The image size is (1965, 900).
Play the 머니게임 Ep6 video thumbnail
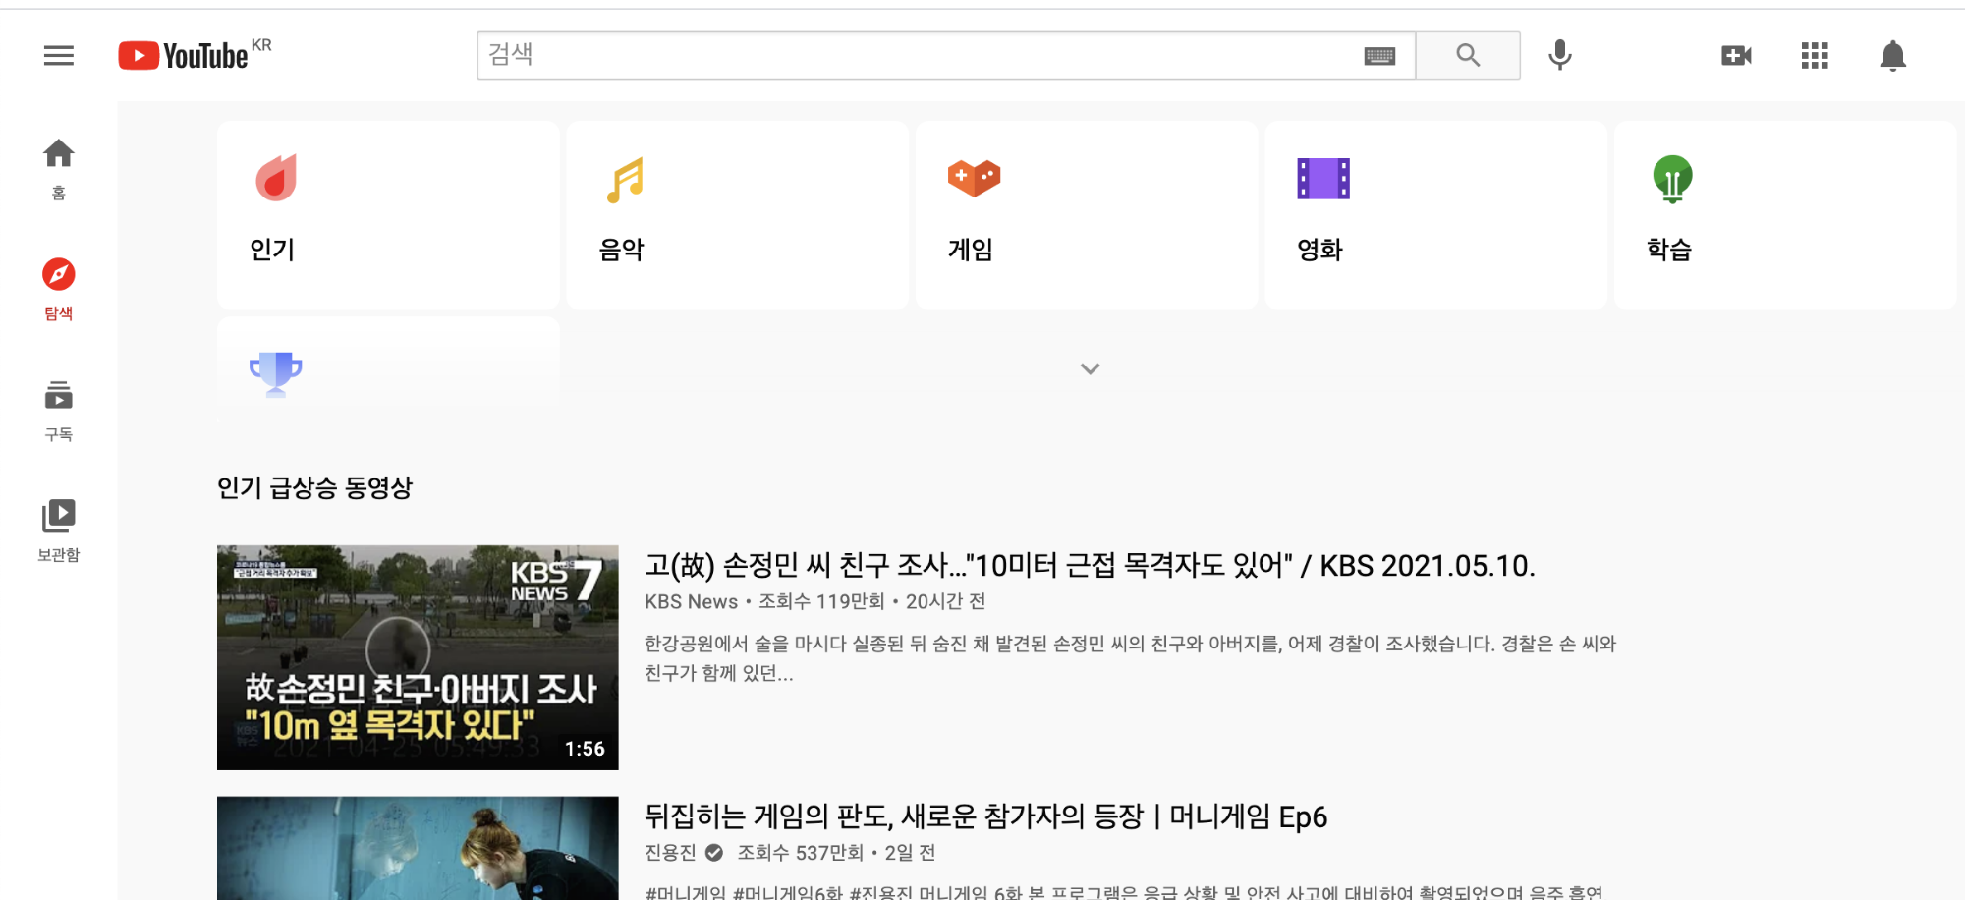[418, 848]
